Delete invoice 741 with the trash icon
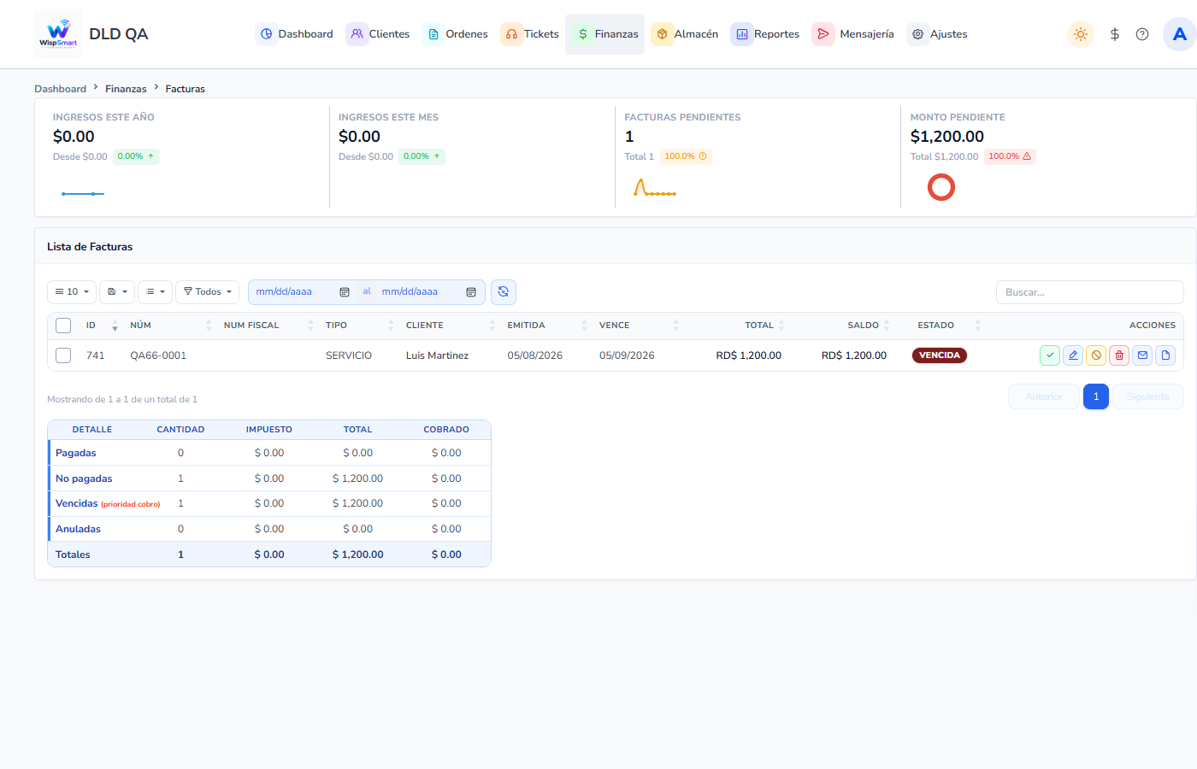This screenshot has width=1197, height=769. coord(1119,355)
